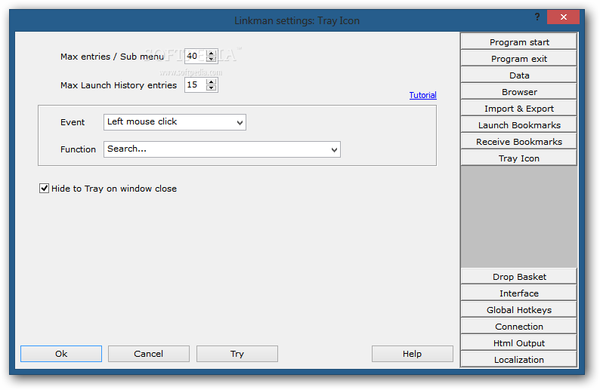The image size is (600, 390).
Task: Open Html Output settings
Action: click(x=518, y=343)
